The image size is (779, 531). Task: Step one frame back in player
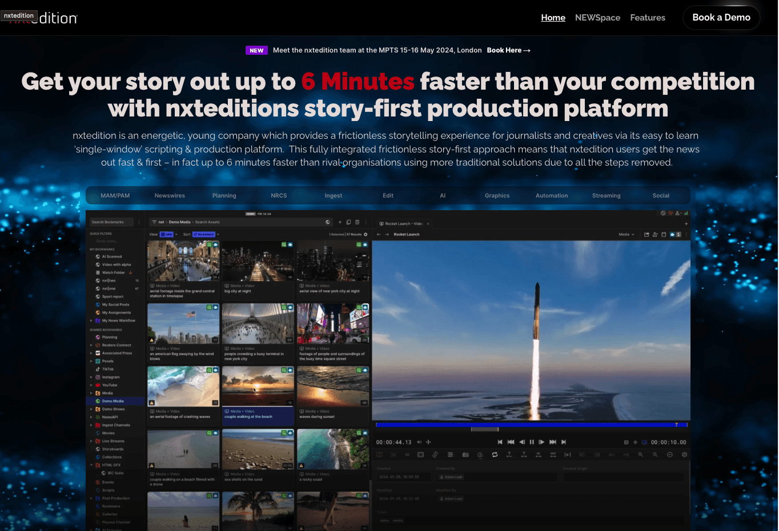pyautogui.click(x=522, y=442)
